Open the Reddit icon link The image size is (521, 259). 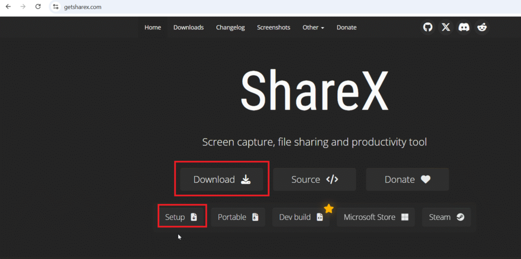pyautogui.click(x=482, y=27)
